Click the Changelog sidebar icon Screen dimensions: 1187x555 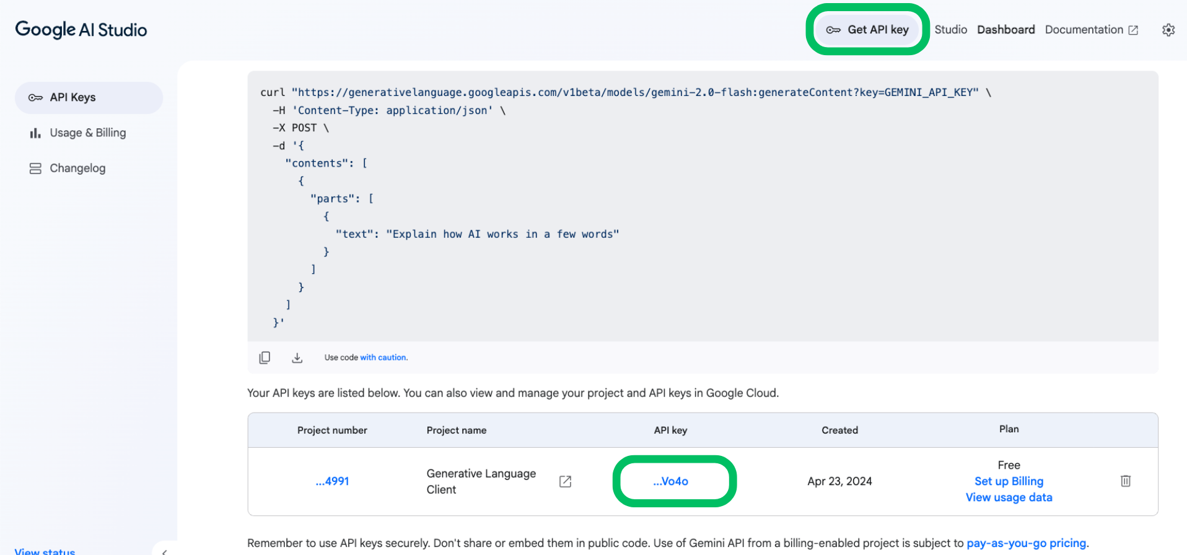click(x=35, y=168)
